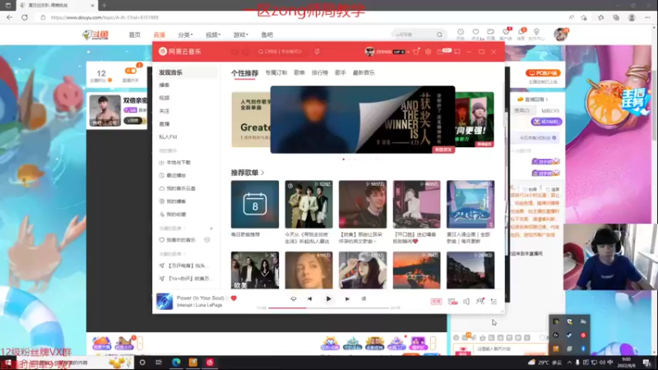Expand the user account dropdown arrow
Screen dimensions: 658x370
click(408, 52)
